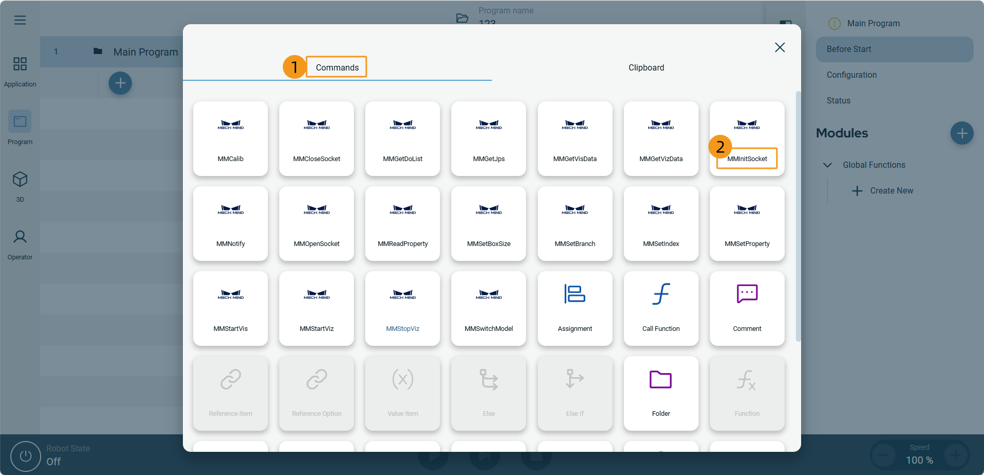This screenshot has width=984, height=475.
Task: Create a new global function
Action: (882, 191)
